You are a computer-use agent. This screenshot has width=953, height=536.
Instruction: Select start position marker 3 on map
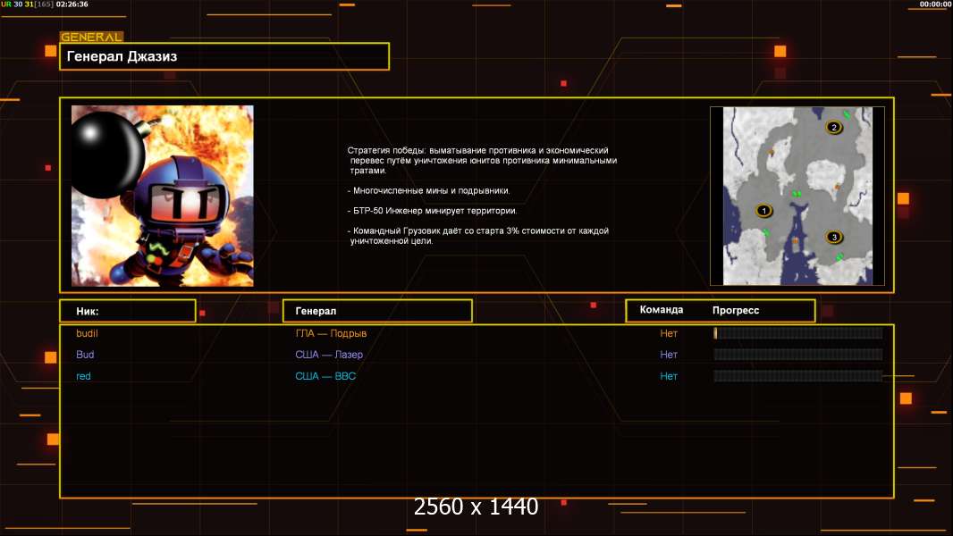[x=834, y=237]
